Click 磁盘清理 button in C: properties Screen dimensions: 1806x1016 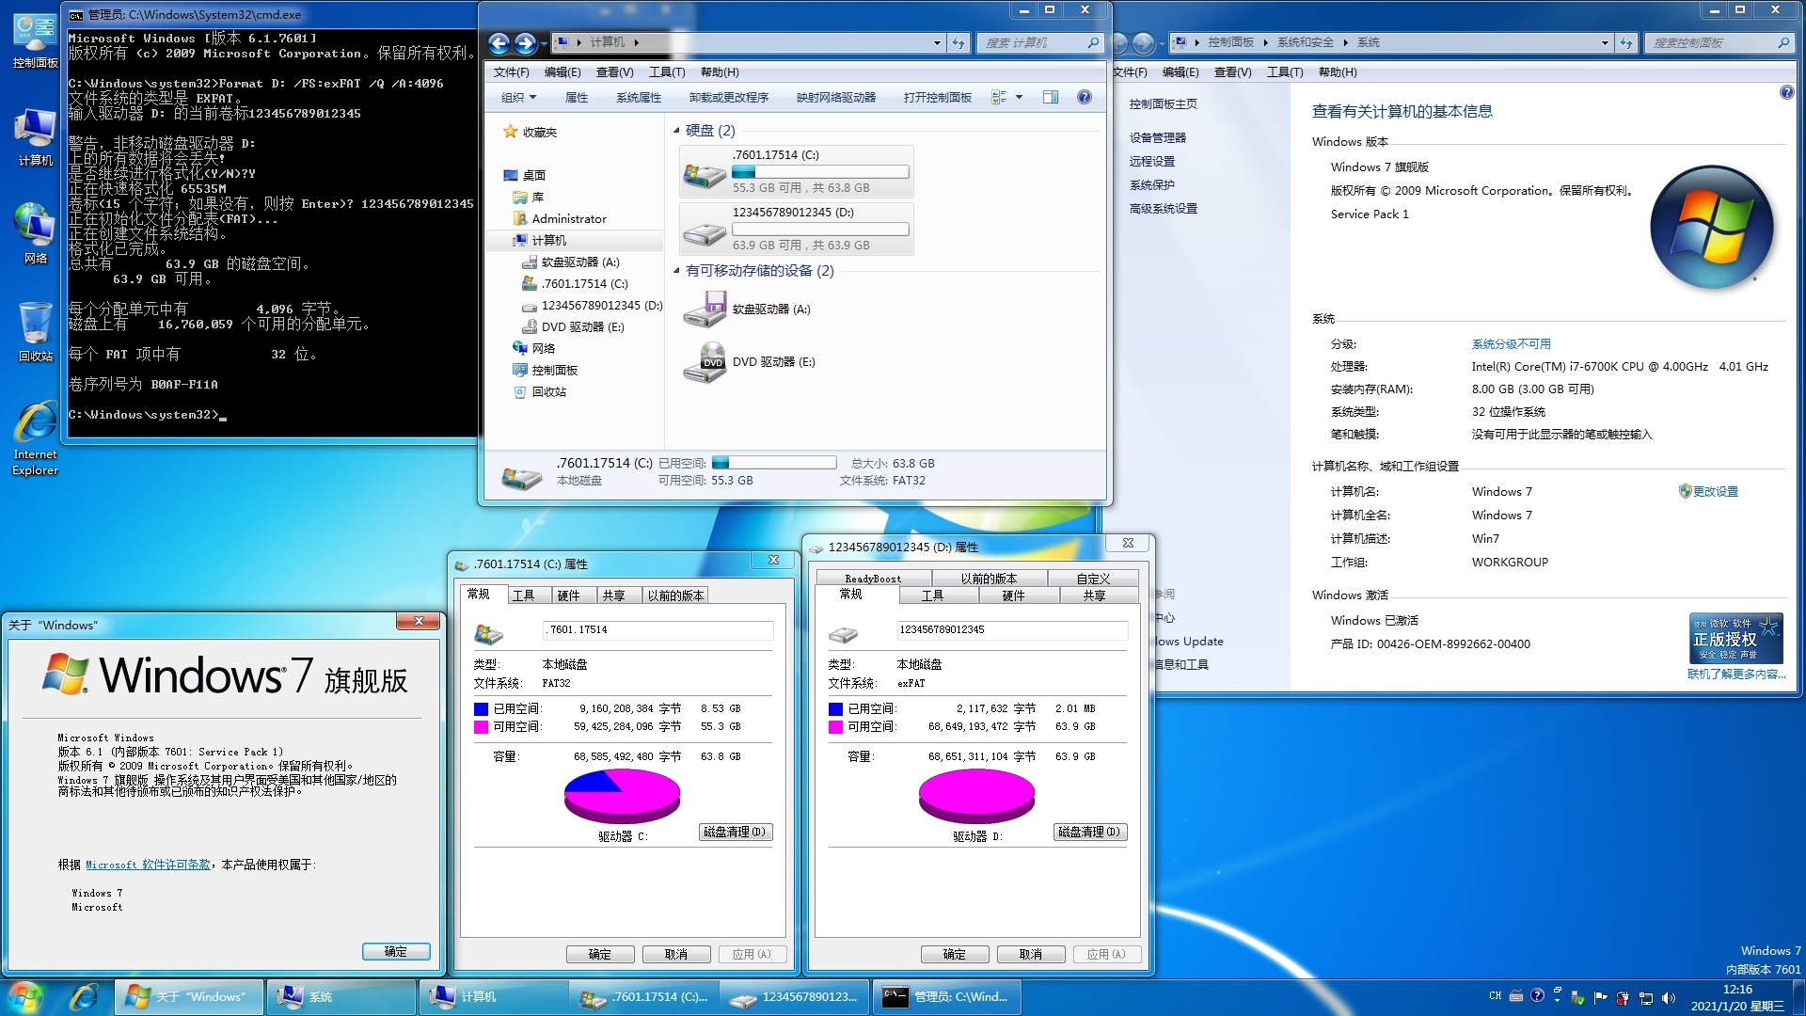(736, 832)
